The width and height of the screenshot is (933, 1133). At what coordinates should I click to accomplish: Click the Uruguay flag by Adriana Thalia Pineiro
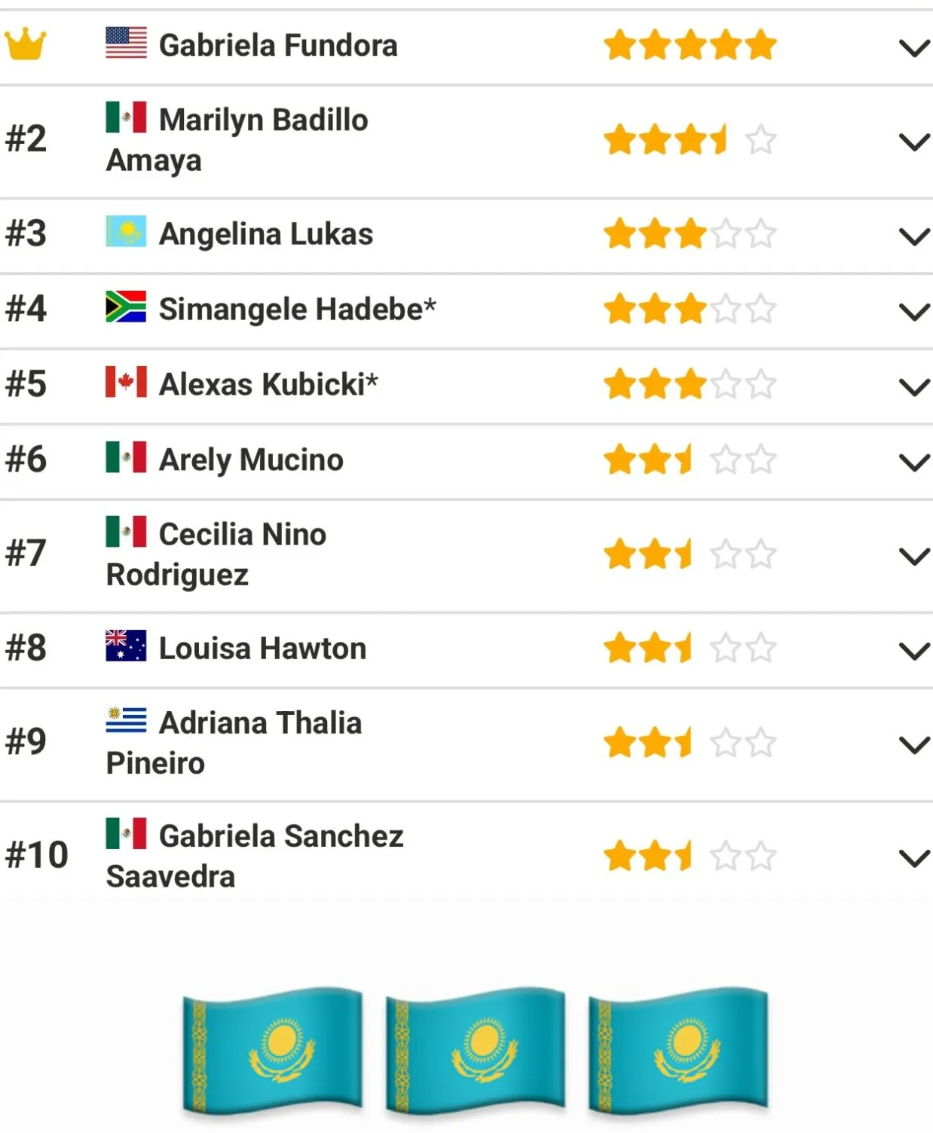tap(126, 720)
